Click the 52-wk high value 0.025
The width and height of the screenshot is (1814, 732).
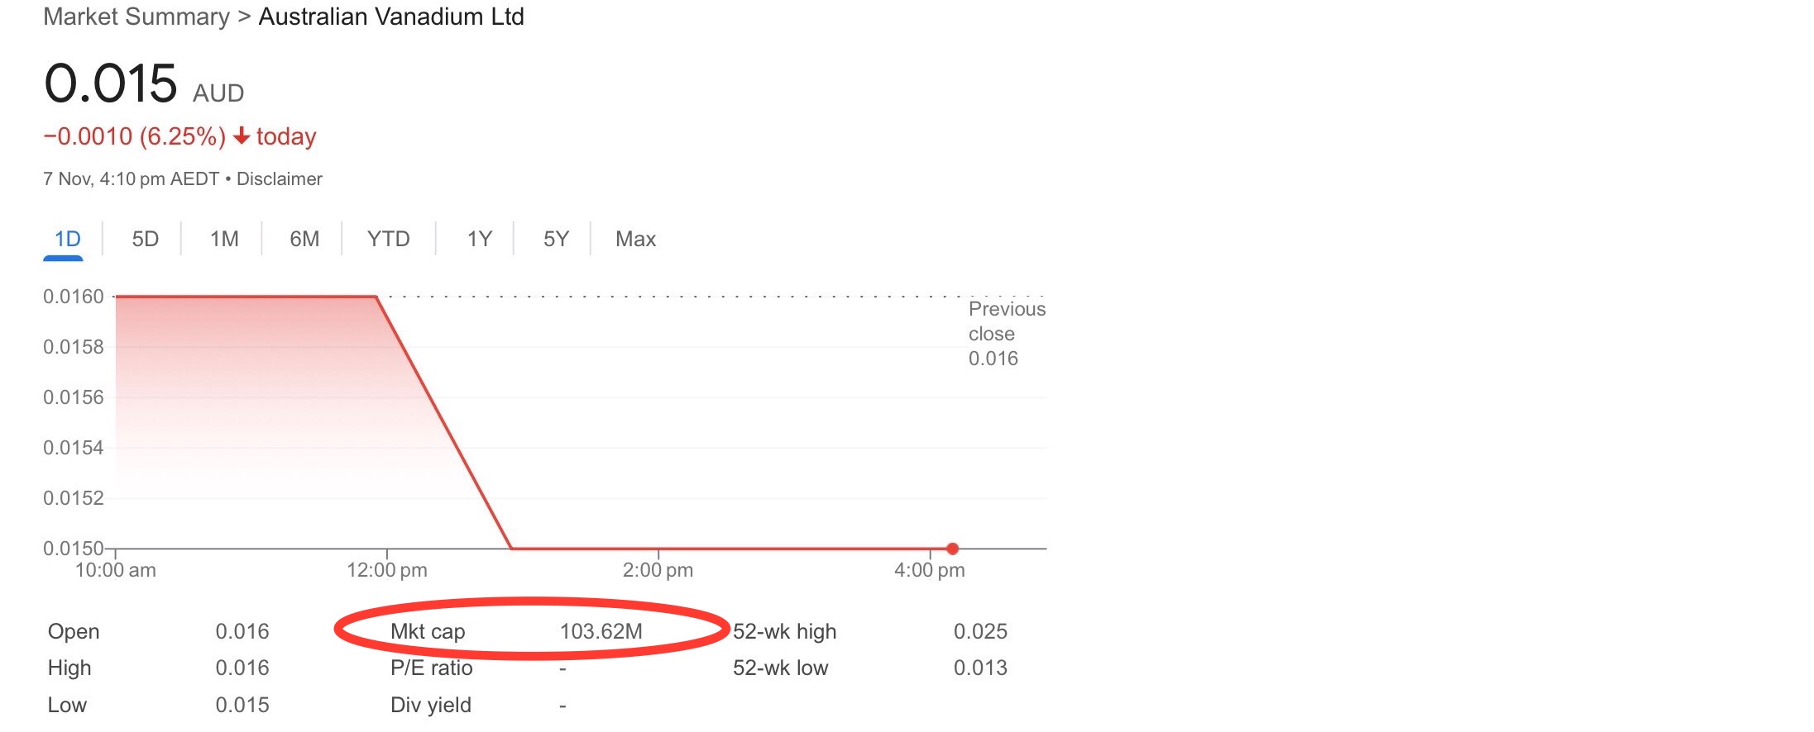[x=980, y=631]
